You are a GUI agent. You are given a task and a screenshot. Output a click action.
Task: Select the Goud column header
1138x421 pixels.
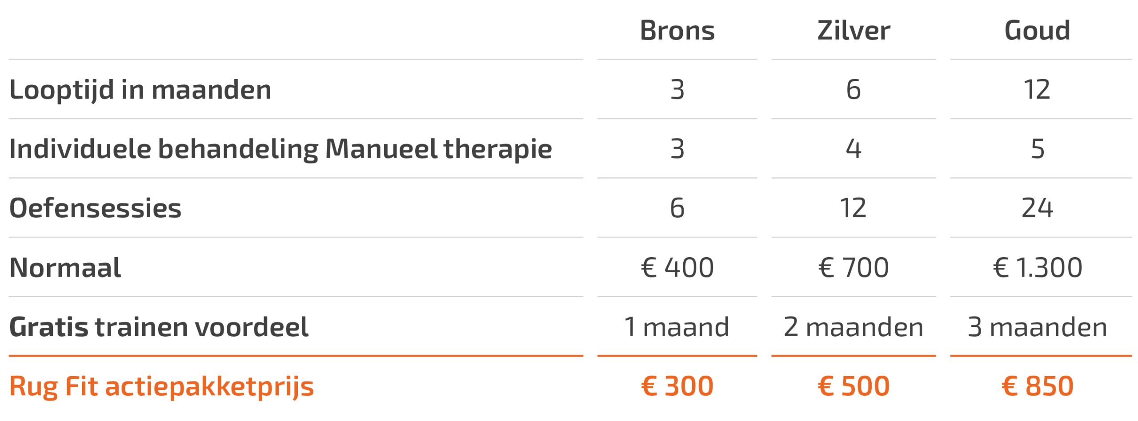coord(1037,31)
